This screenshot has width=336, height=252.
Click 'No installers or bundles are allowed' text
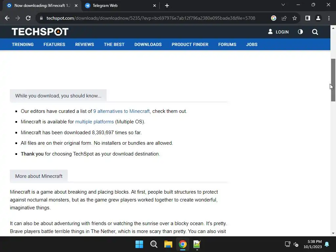point(133,143)
